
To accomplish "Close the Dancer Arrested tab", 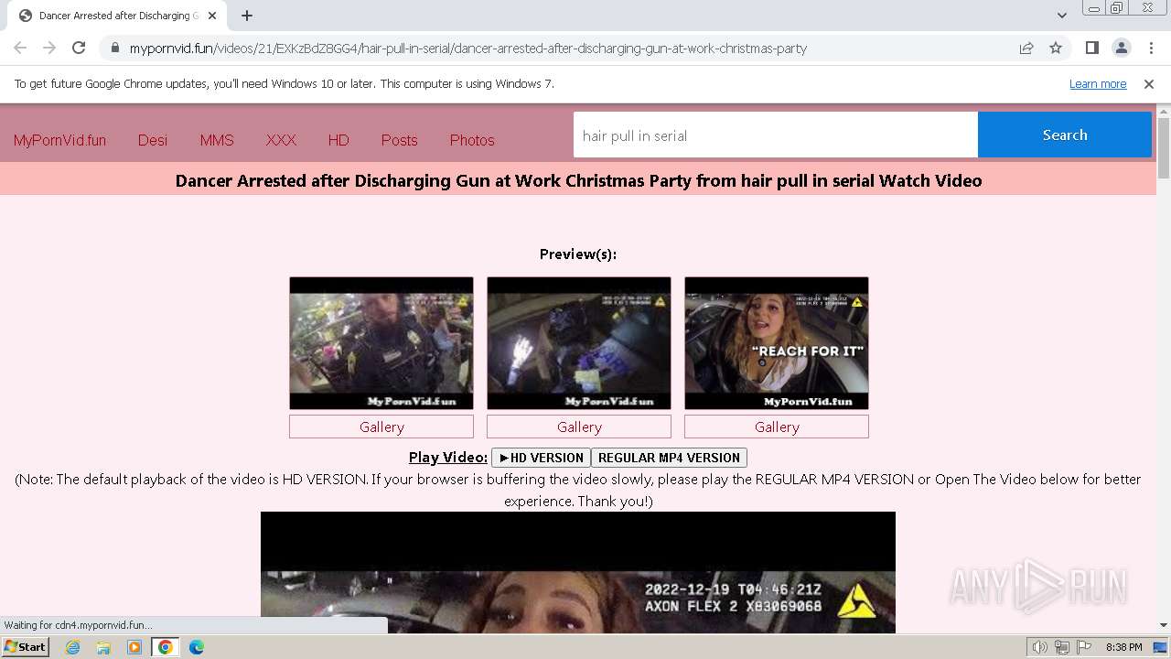I will coord(212,16).
